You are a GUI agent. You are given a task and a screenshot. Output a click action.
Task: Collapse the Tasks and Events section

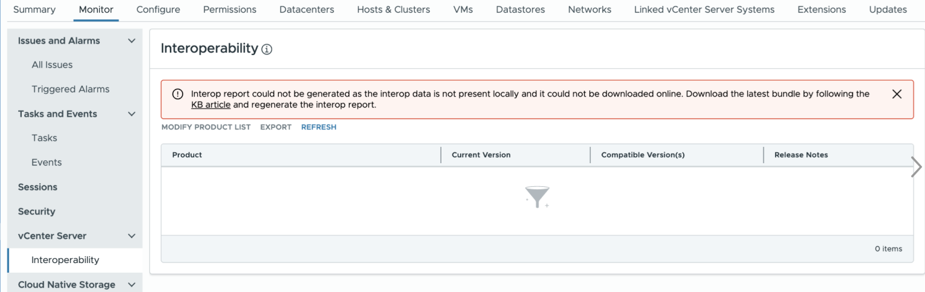click(x=132, y=114)
